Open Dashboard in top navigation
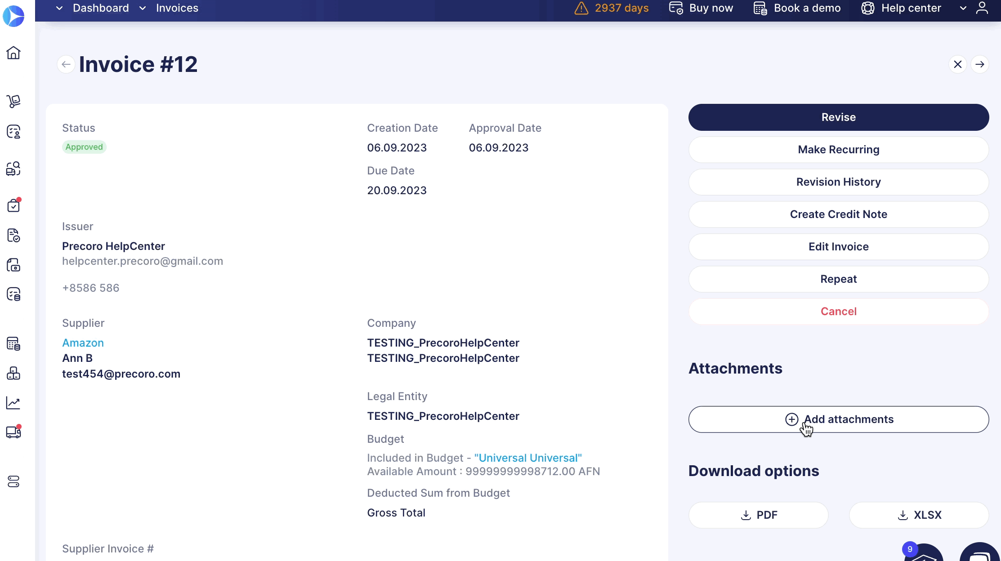 point(101,8)
